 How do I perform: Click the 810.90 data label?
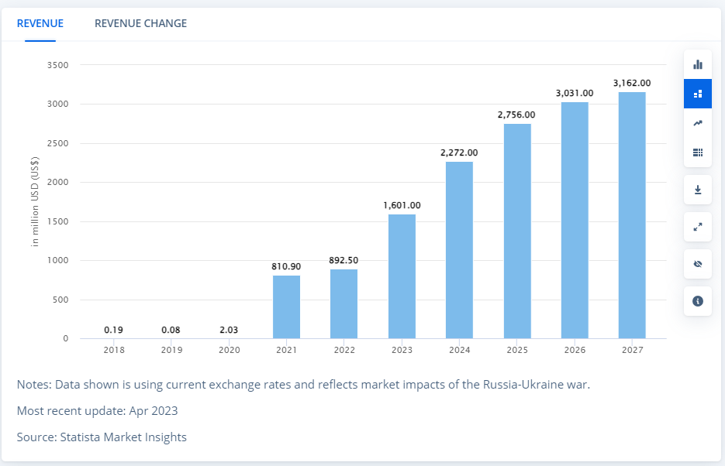click(286, 267)
